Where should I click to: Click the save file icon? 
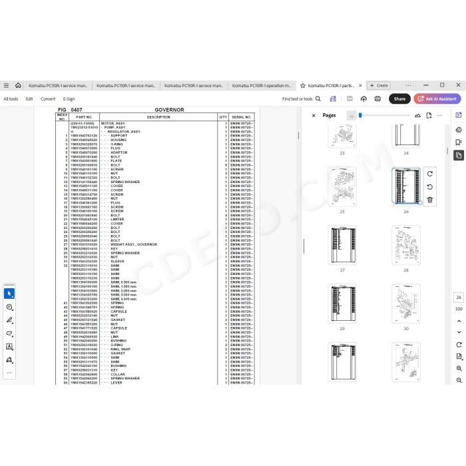[349, 99]
